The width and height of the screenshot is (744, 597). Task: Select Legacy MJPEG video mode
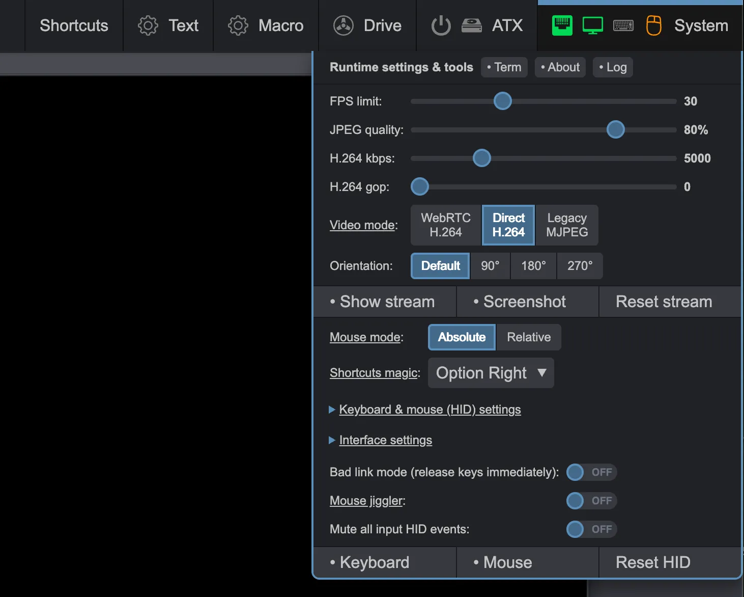(x=567, y=225)
